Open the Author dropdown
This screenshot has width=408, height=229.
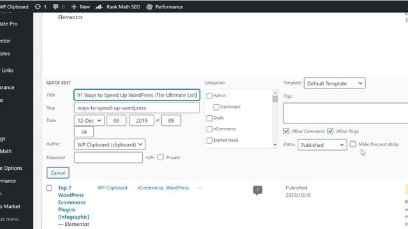[x=110, y=144]
